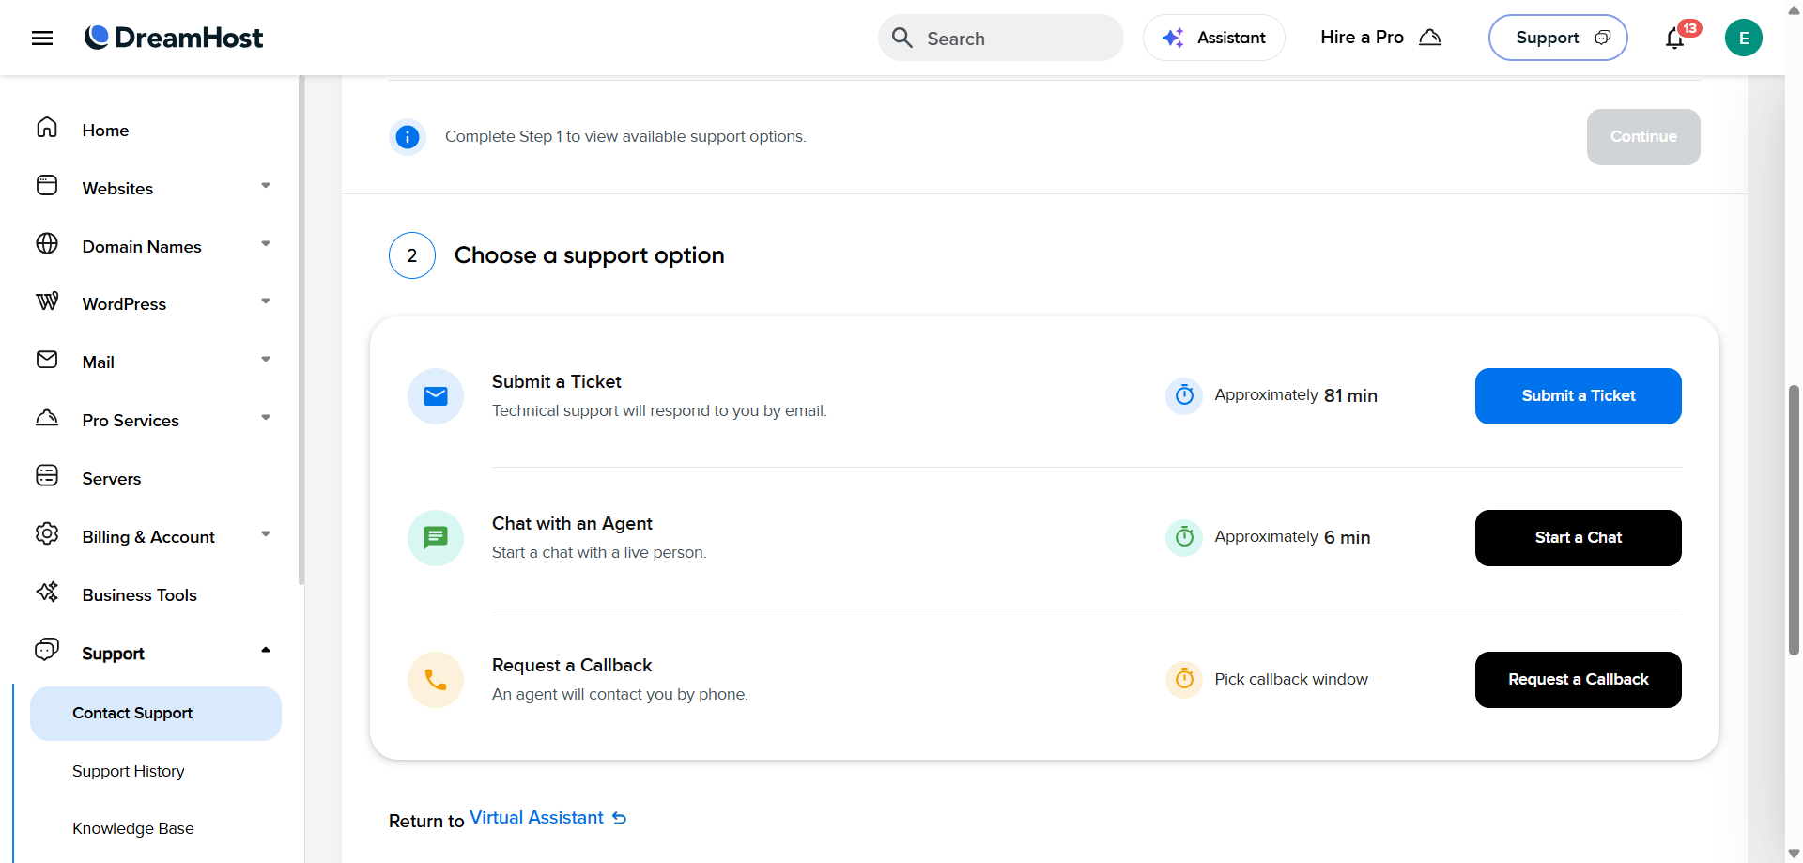Click the blue info icon
1803x863 pixels.
408,137
